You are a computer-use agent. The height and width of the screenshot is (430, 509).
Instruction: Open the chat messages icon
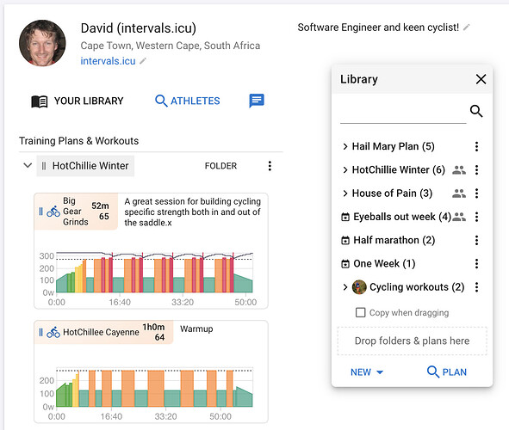(x=257, y=101)
